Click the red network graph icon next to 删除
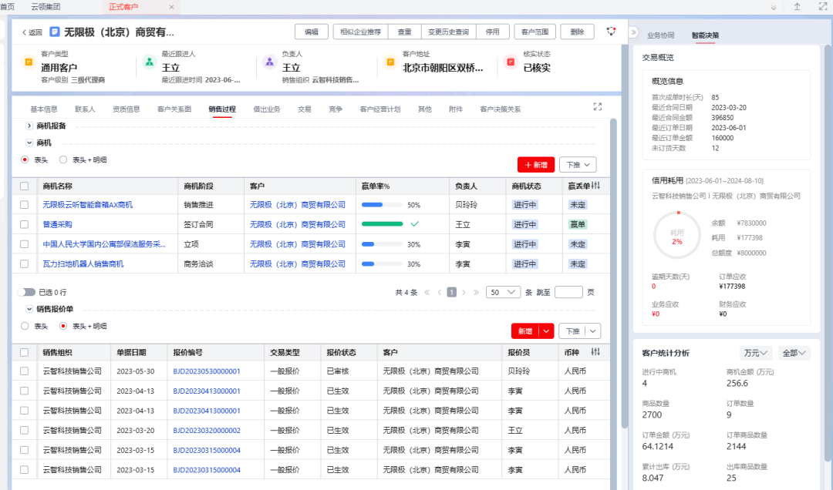The width and height of the screenshot is (833, 490). [611, 31]
